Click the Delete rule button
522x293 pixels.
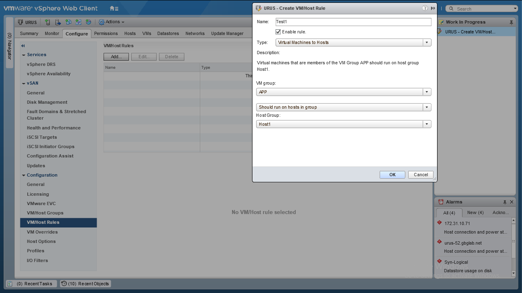(x=172, y=57)
